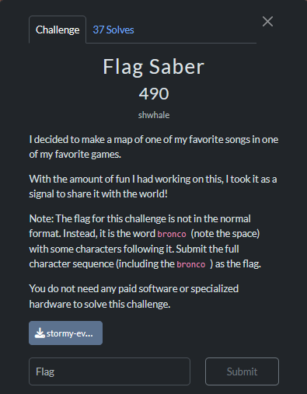Click the first bronco code snippet
The width and height of the screenshot is (307, 394).
[x=172, y=234]
